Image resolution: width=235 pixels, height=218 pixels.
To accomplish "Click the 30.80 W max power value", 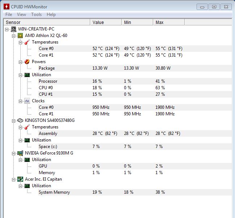I will tap(163, 68).
